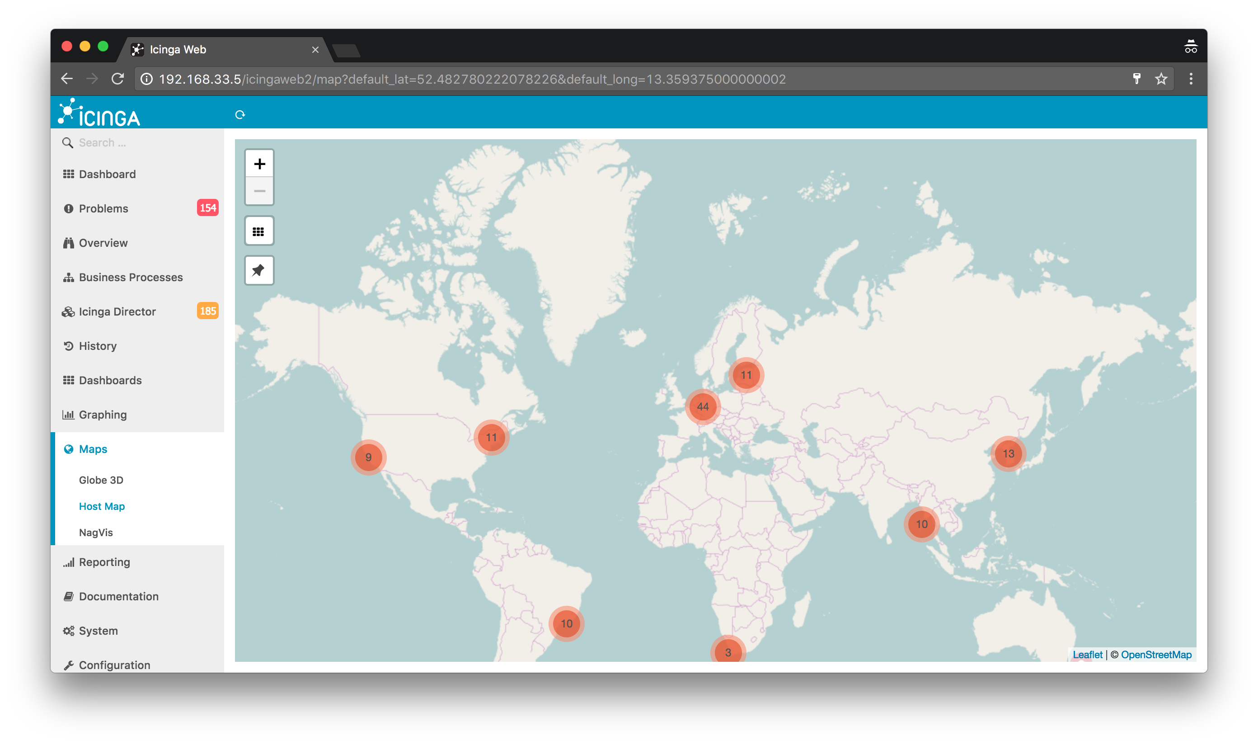This screenshot has width=1258, height=745.
Task: Click the History clock icon
Action: click(68, 346)
